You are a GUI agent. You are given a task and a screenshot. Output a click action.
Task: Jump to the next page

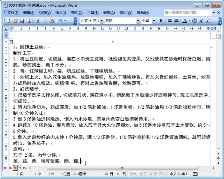(x=218, y=163)
